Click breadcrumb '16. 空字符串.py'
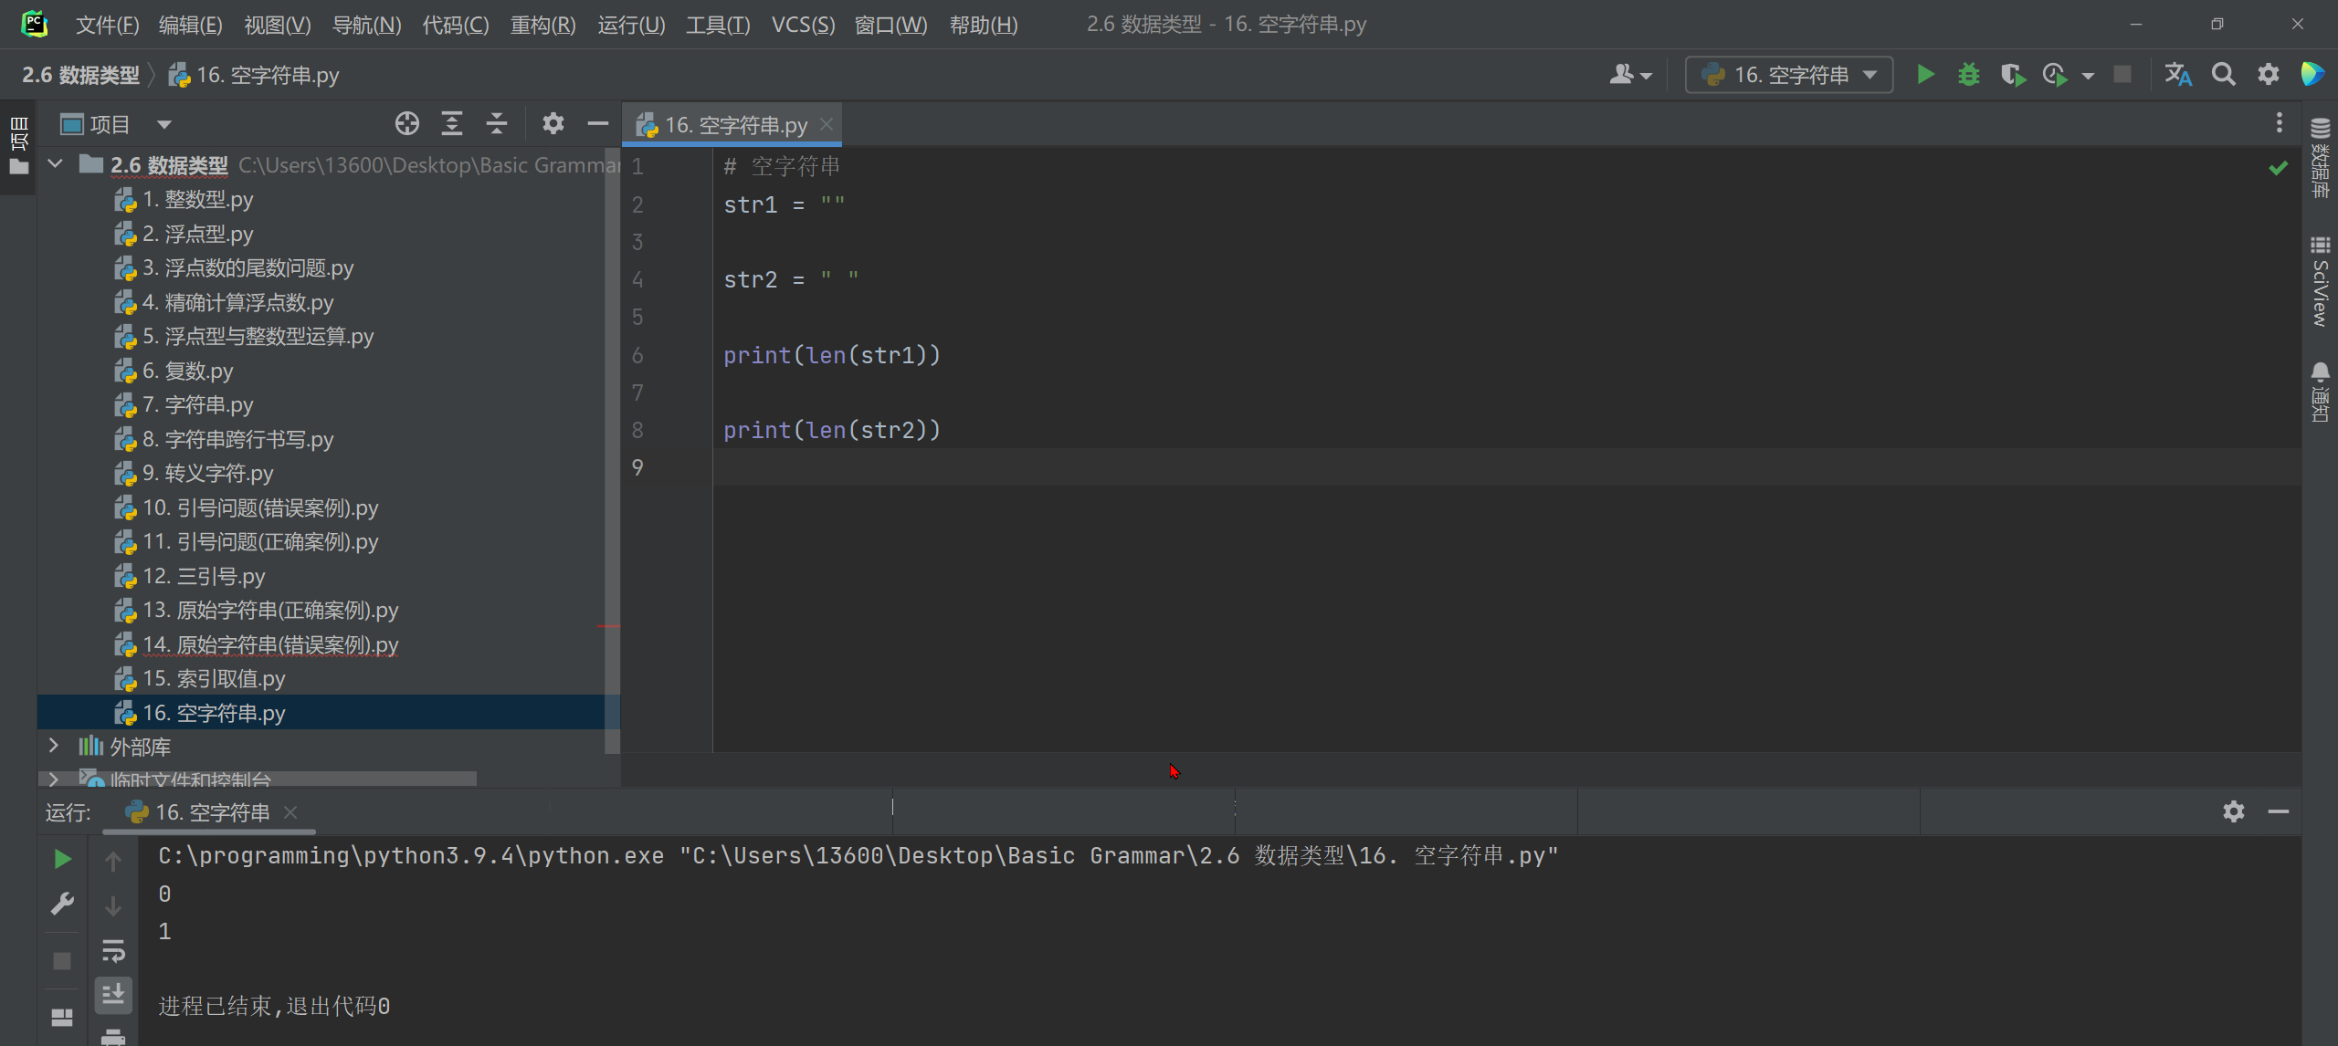 (x=255, y=75)
